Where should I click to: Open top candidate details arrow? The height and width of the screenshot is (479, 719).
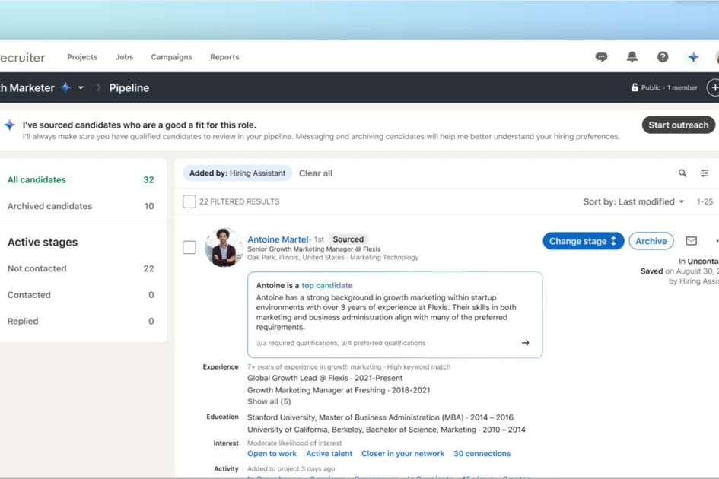tap(526, 343)
